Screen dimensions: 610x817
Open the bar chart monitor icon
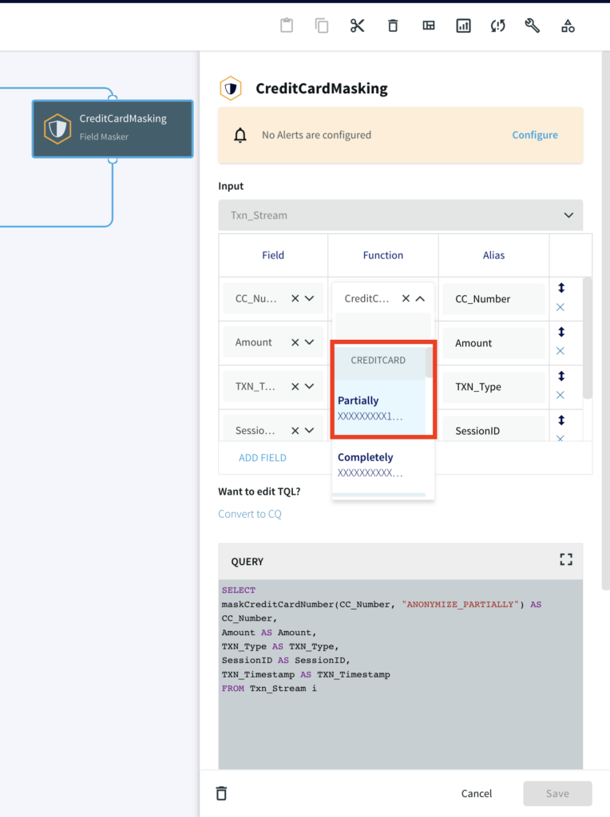tap(463, 26)
